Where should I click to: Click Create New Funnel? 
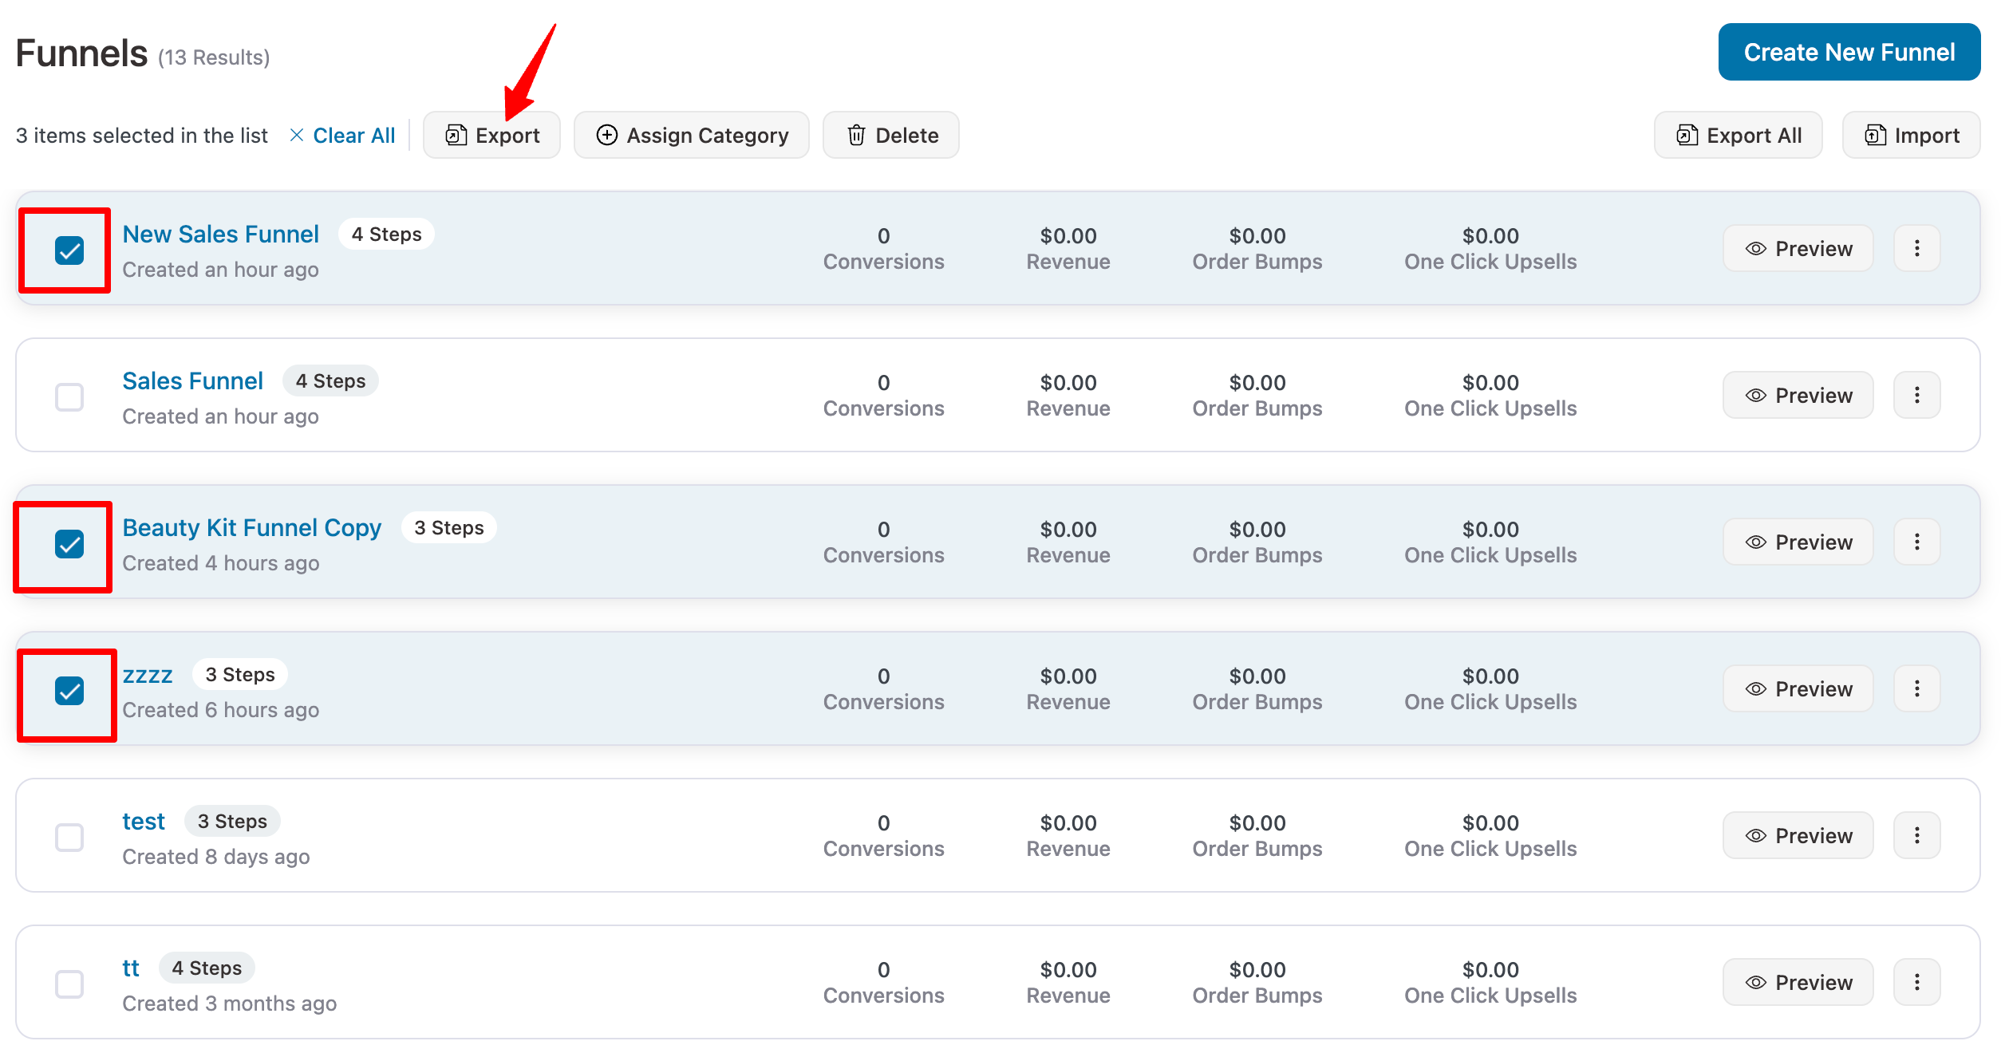1849,52
